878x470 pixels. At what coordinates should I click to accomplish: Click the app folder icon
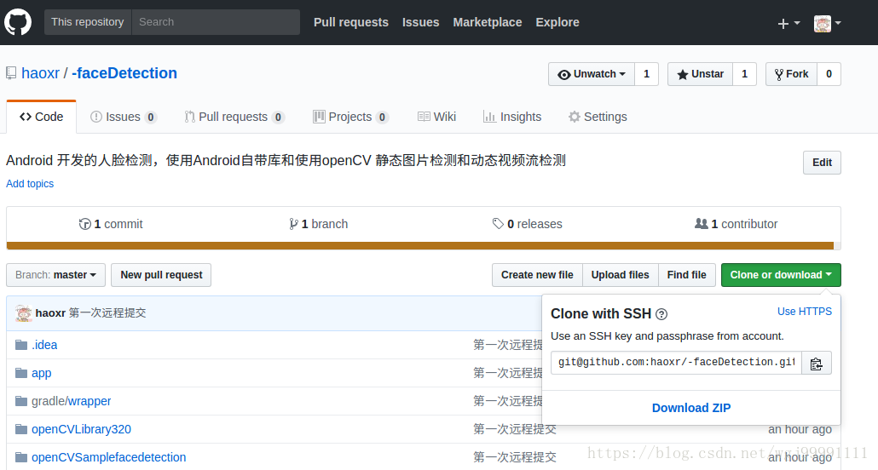tap(21, 373)
